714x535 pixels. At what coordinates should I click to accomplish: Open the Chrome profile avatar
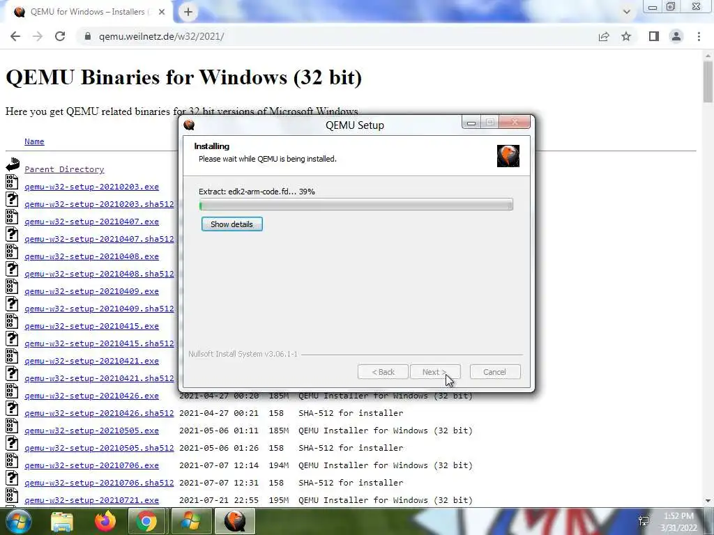click(x=676, y=36)
